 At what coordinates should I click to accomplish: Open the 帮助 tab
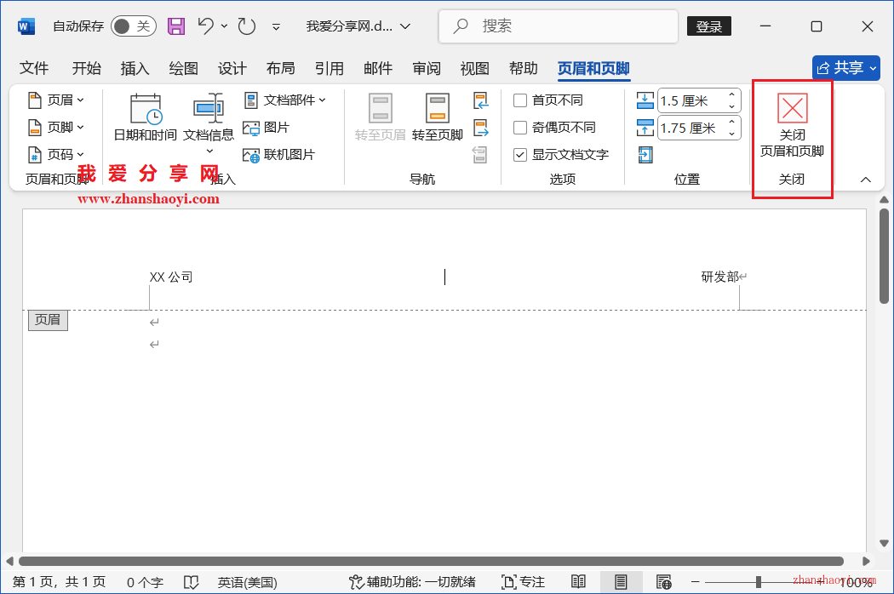(524, 68)
